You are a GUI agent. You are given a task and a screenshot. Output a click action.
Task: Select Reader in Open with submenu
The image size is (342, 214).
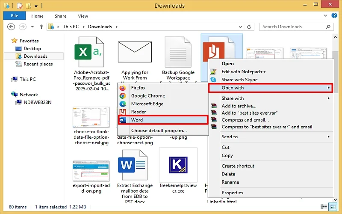click(163, 112)
